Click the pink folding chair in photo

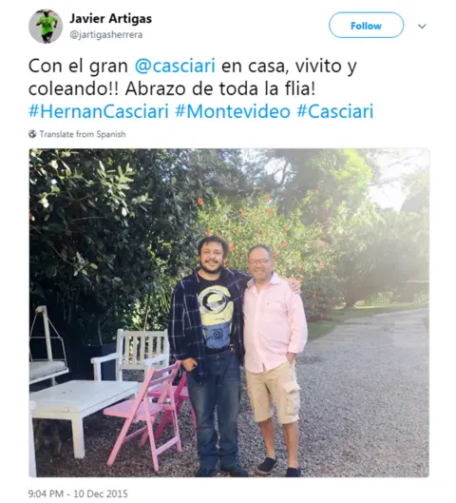point(145,416)
